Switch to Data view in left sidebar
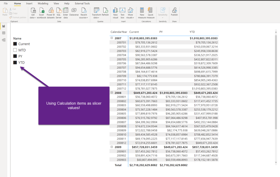This screenshot has height=177, width=280. click(4, 33)
